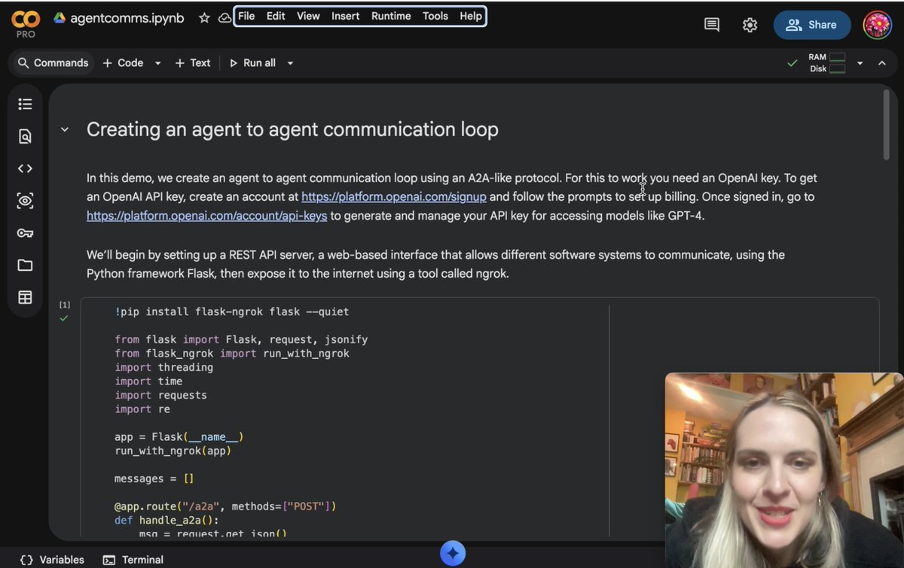Open the Runtime menu
904x568 pixels.
pyautogui.click(x=391, y=16)
